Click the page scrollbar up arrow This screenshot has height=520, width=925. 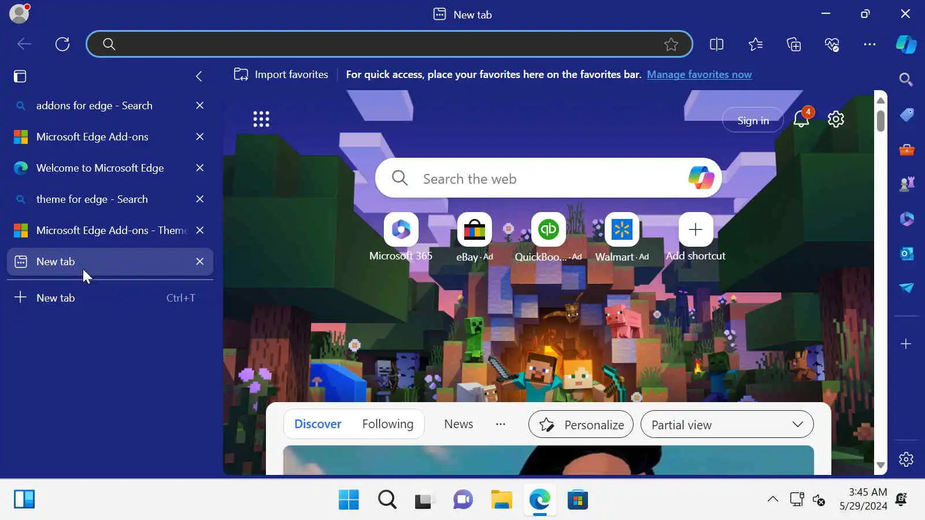pyautogui.click(x=880, y=100)
